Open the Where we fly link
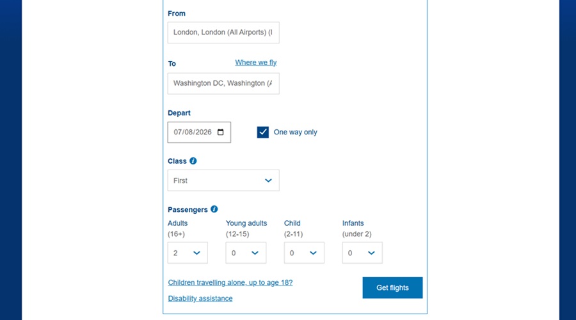The height and width of the screenshot is (320, 576). 256,63
